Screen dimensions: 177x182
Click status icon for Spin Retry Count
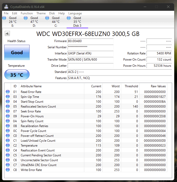tap(8, 121)
